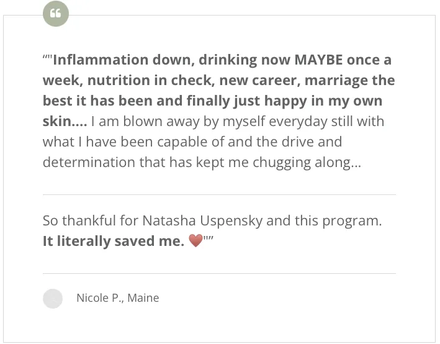Click the bold text "It literally saved me."
440x344 pixels.
[x=113, y=242]
